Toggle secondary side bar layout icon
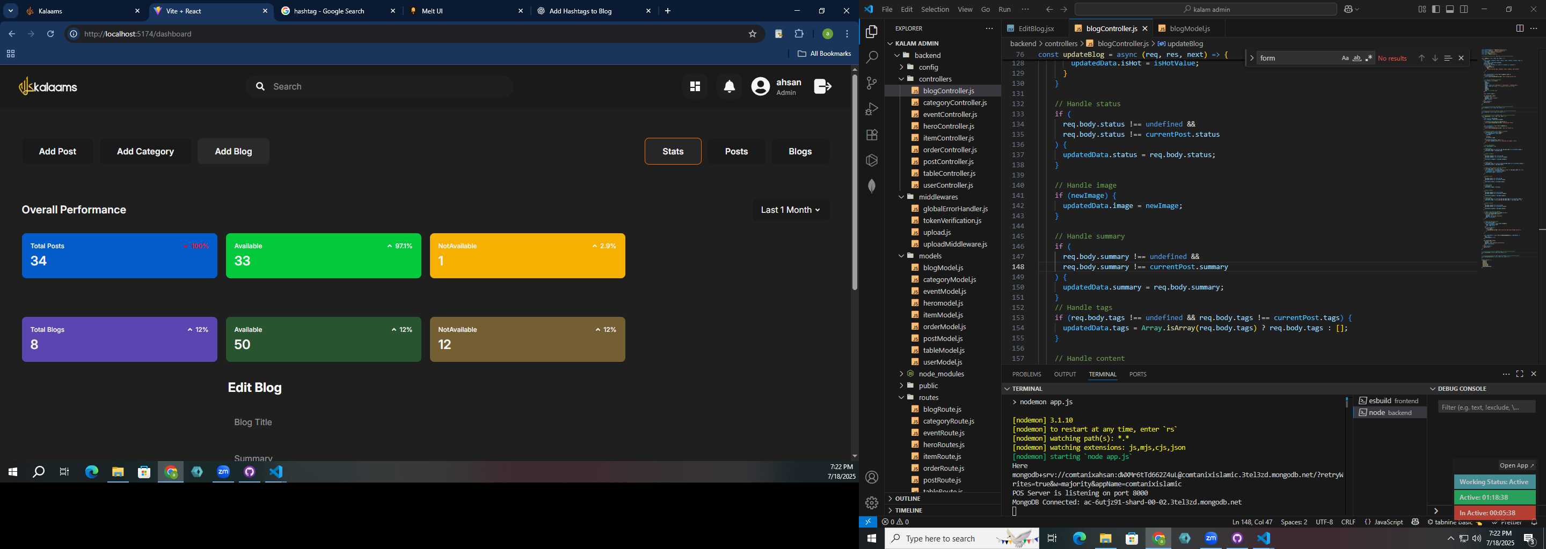 tap(1464, 10)
